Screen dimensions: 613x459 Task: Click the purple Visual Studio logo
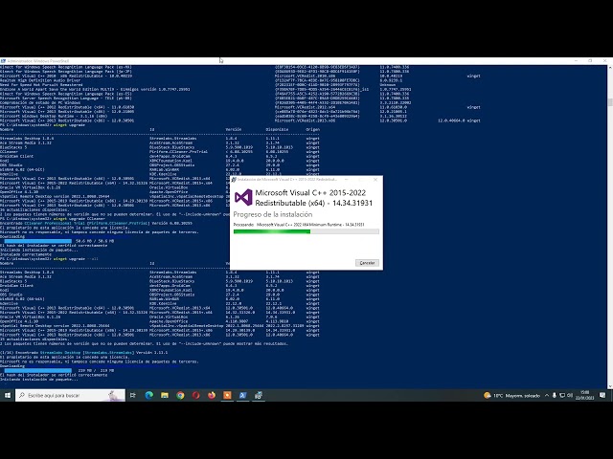(243, 197)
